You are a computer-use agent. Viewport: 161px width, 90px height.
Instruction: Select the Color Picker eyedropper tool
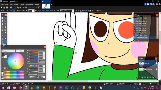point(5,36)
